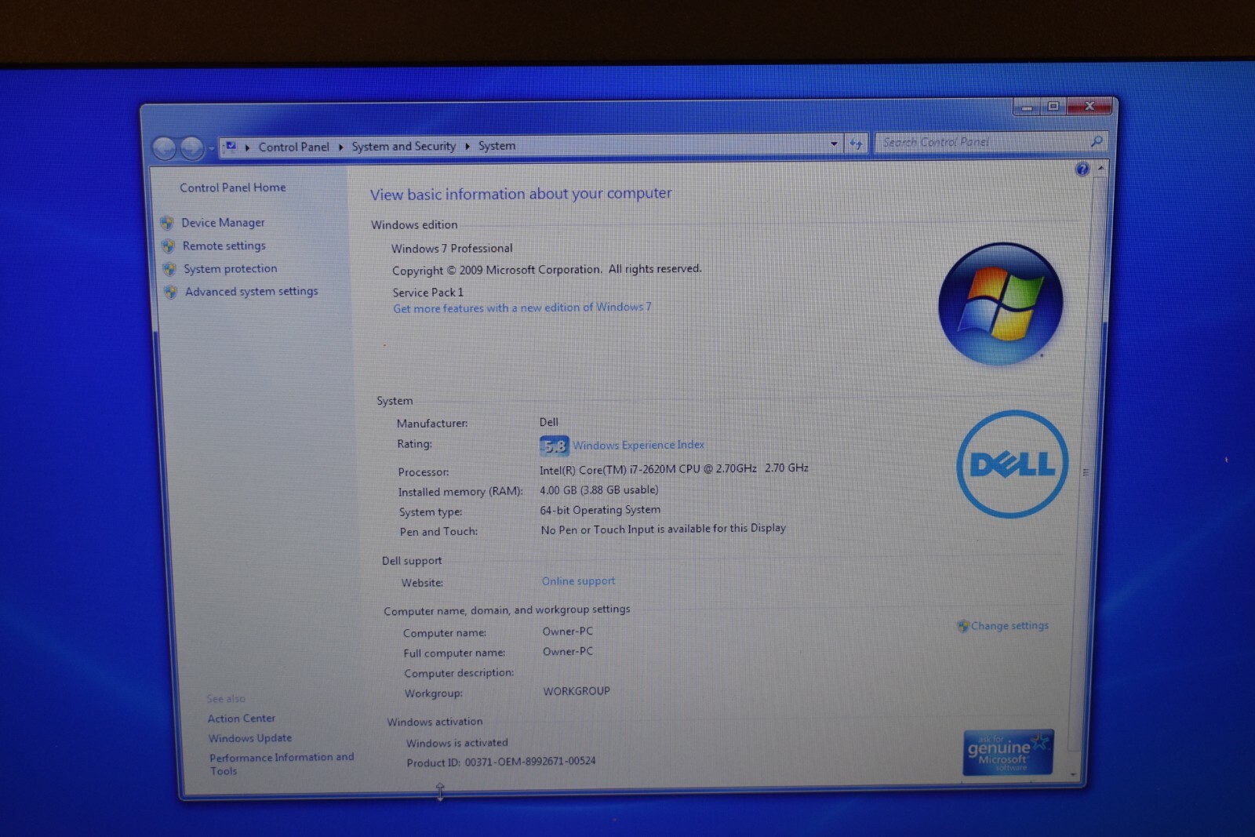Viewport: 1255px width, 837px height.
Task: Close the System window
Action: coord(1089,106)
